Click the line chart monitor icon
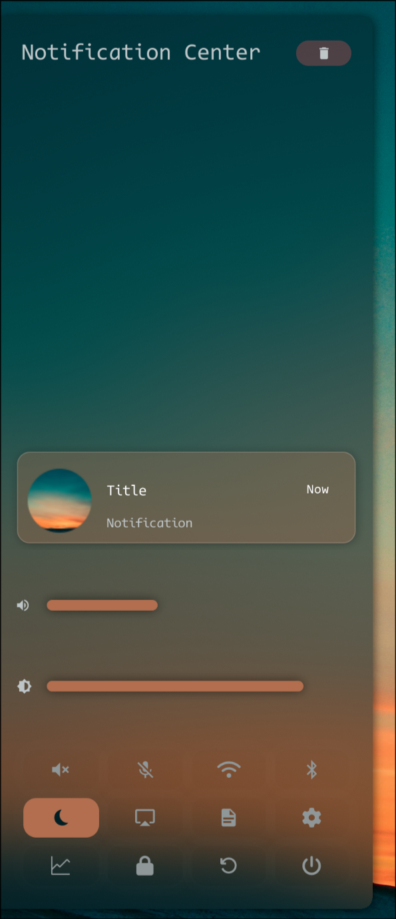Image resolution: width=396 pixels, height=919 pixels. tap(61, 866)
